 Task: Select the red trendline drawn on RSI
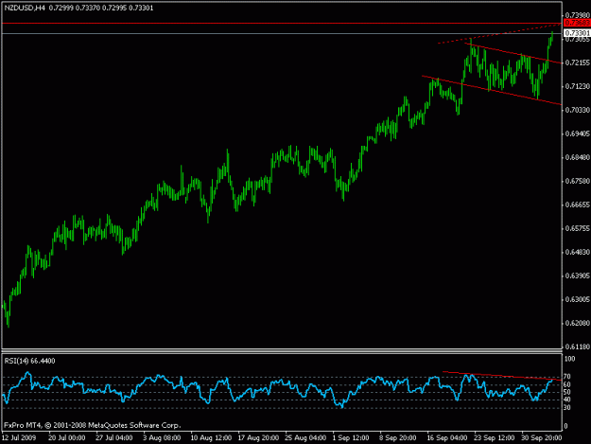[x=502, y=376]
